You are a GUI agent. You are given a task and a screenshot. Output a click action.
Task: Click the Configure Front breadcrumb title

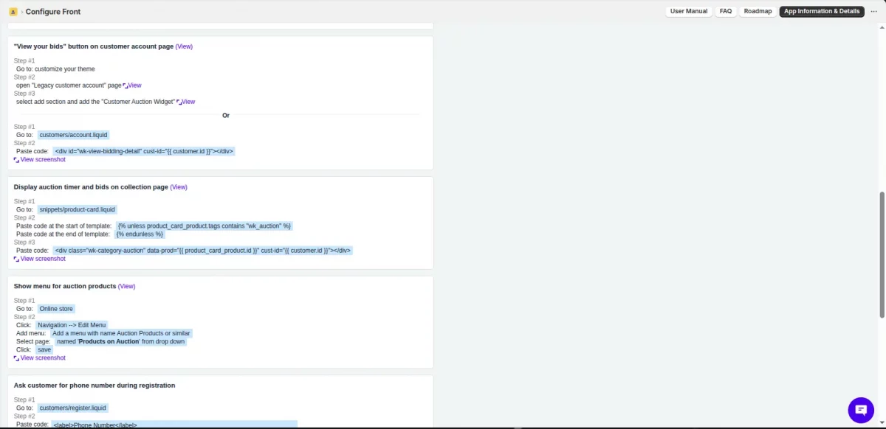tap(53, 12)
